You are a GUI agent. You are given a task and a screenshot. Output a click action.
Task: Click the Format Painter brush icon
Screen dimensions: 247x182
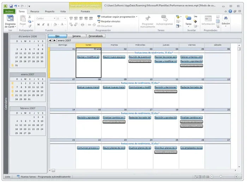pos(30,26)
